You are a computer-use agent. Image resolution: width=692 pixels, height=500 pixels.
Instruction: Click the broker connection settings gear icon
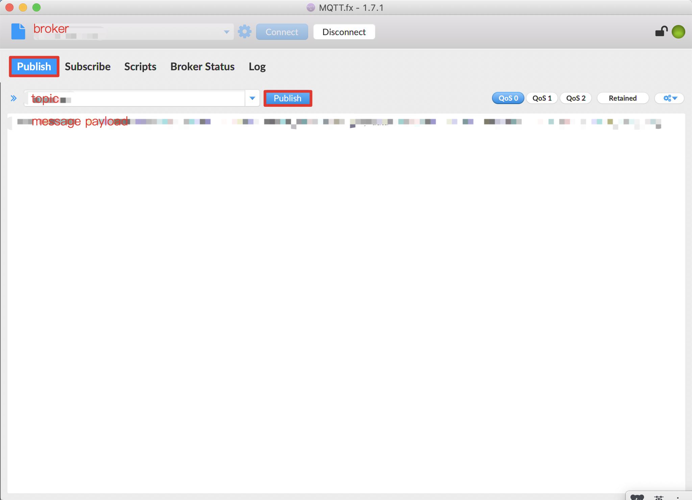244,31
